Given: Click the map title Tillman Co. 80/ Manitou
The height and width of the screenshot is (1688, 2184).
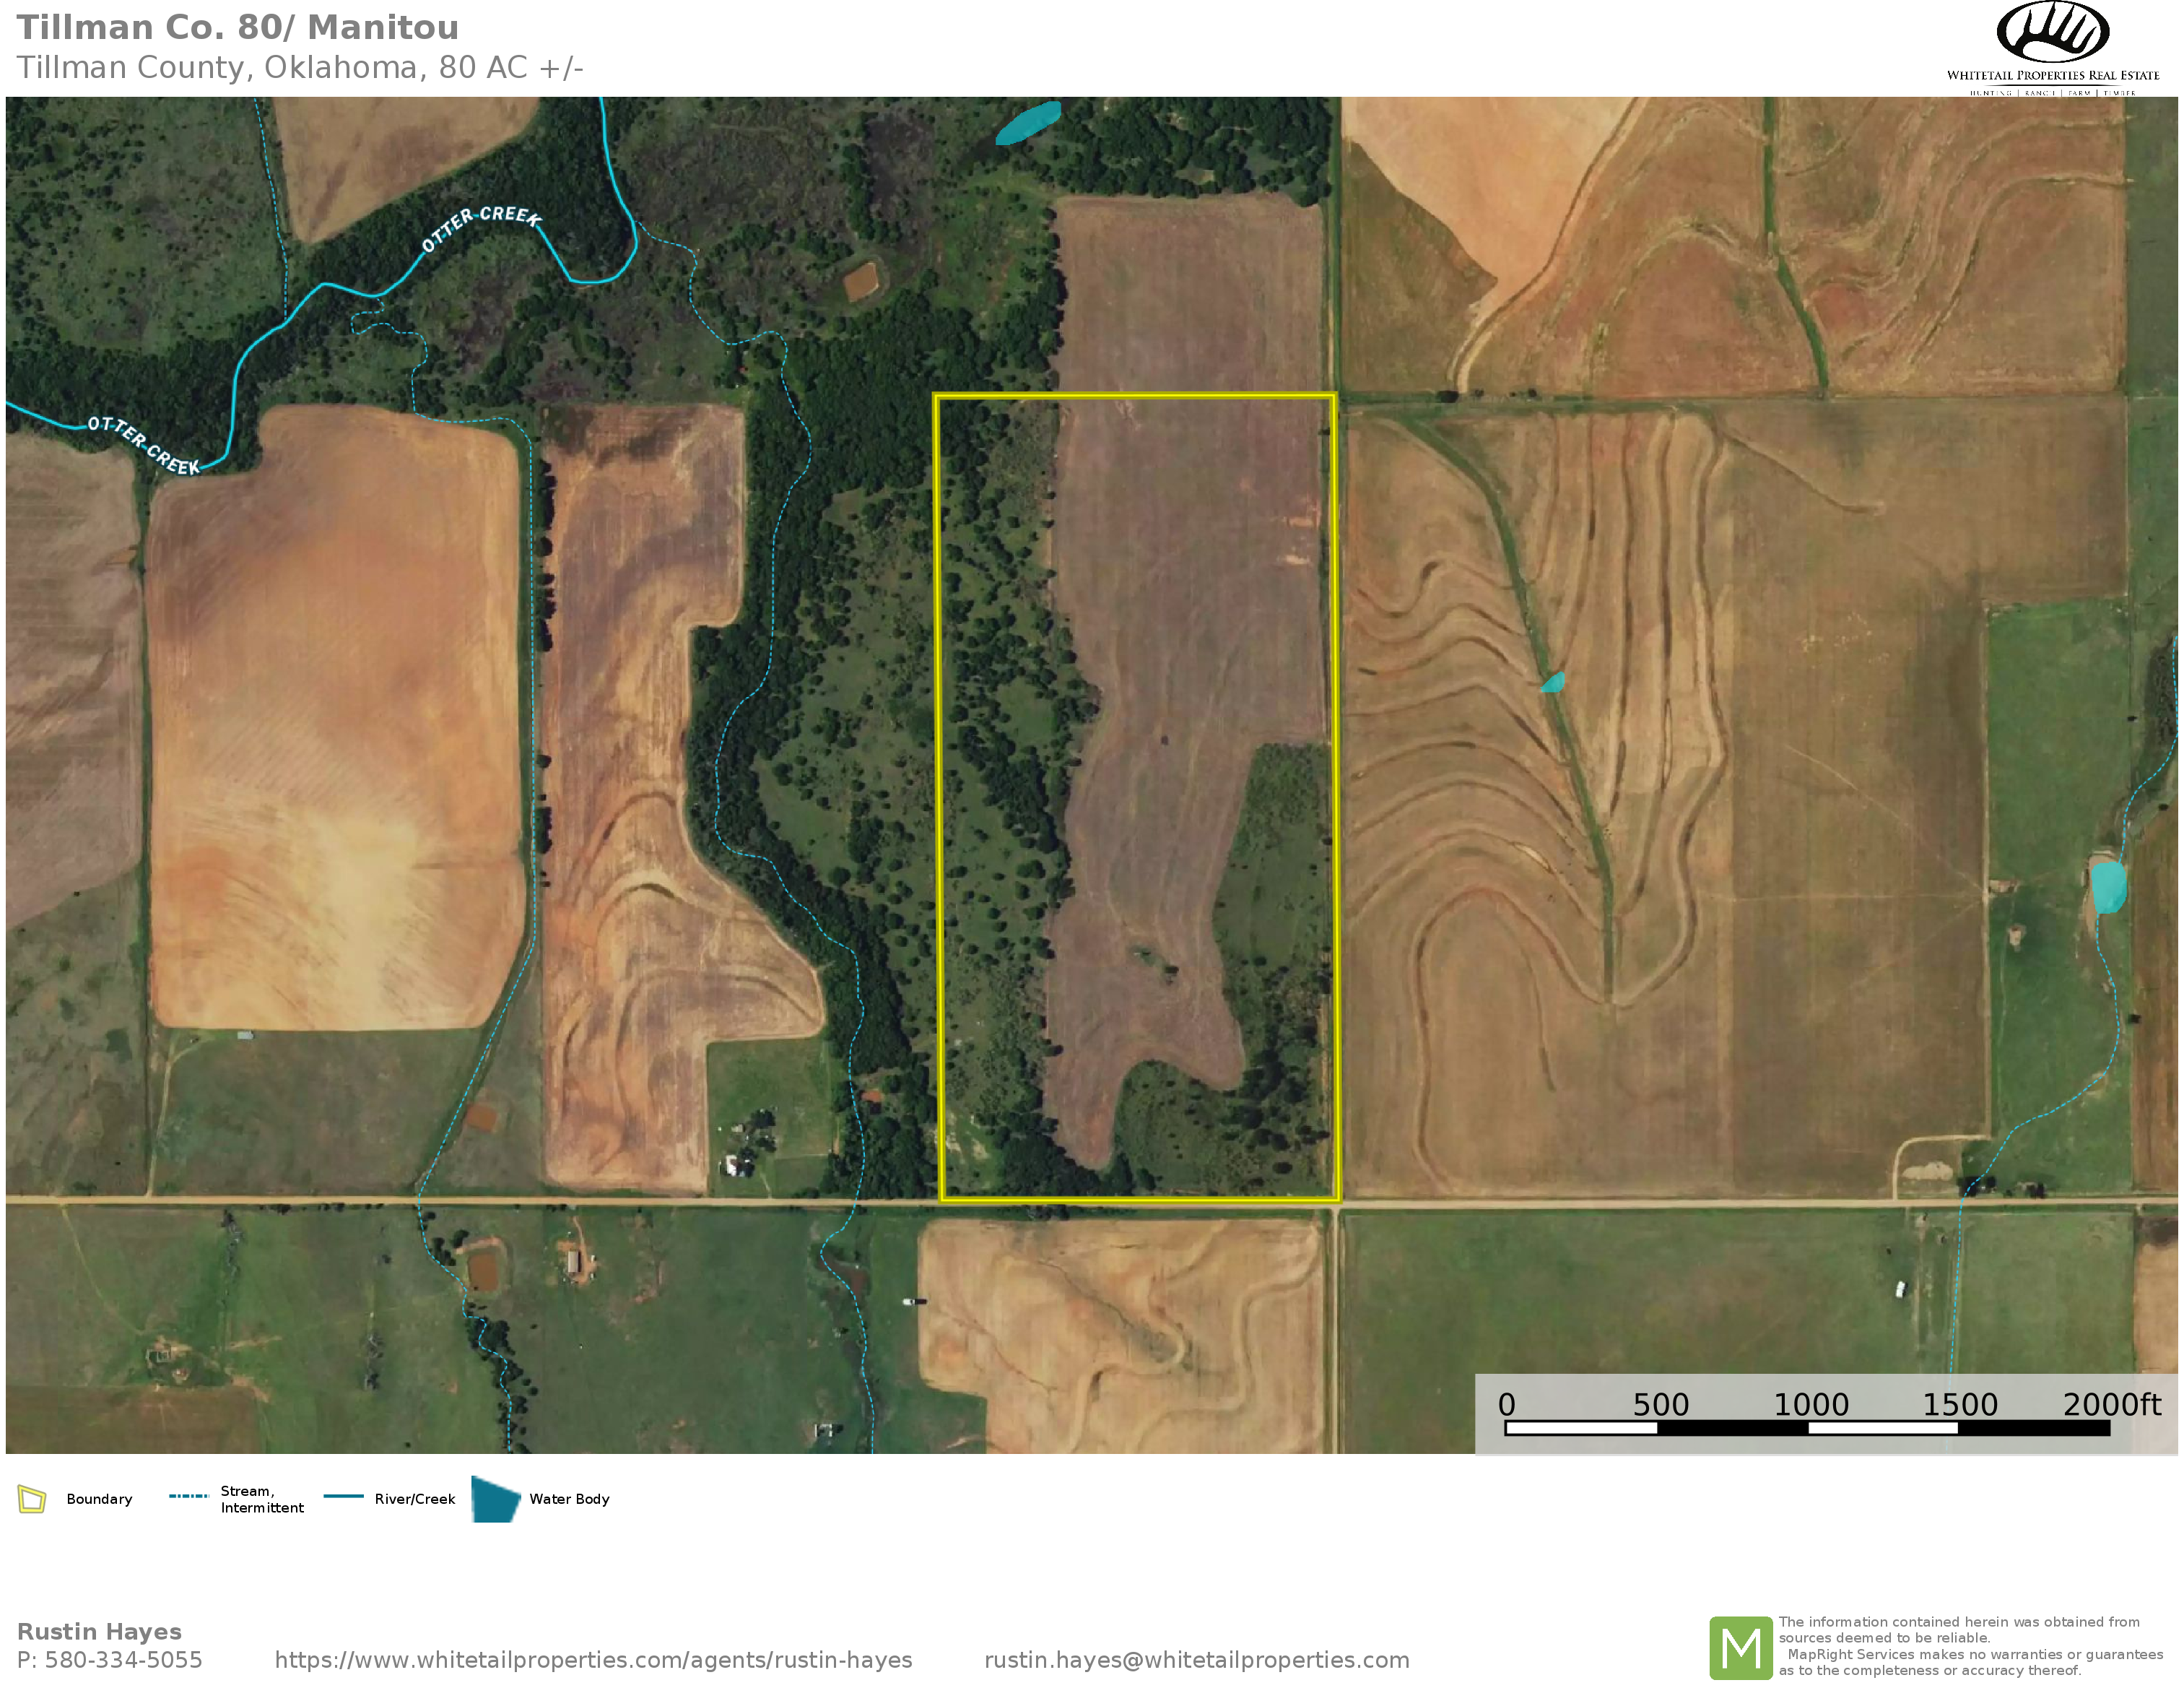Looking at the screenshot, I should pyautogui.click(x=238, y=28).
